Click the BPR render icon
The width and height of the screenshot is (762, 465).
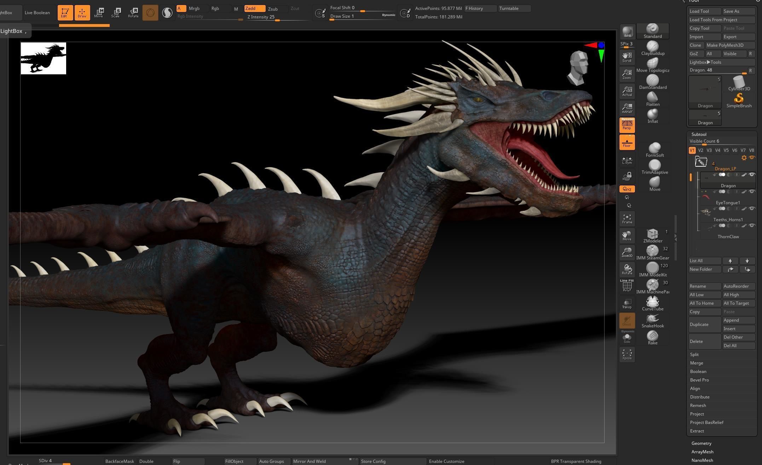[x=628, y=32]
